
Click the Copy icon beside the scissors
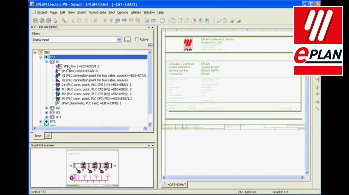click(79, 21)
